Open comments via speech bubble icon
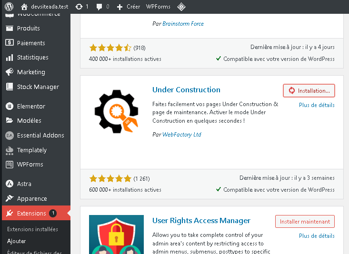Image resolution: width=349 pixels, height=254 pixels. tap(99, 7)
